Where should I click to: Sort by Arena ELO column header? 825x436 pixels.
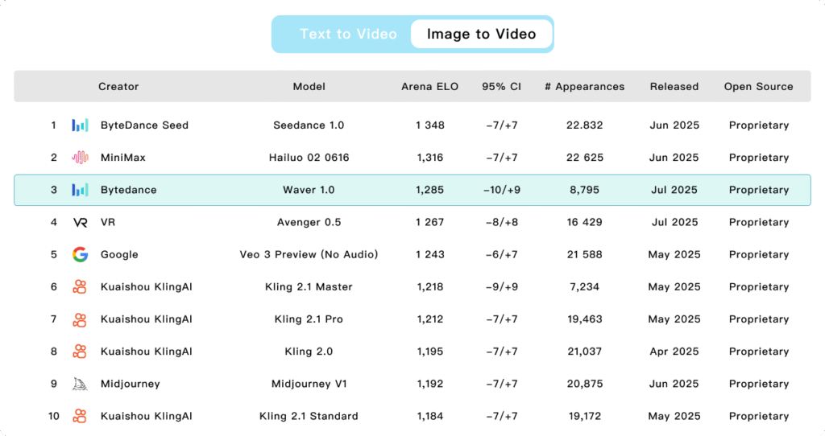(x=429, y=87)
